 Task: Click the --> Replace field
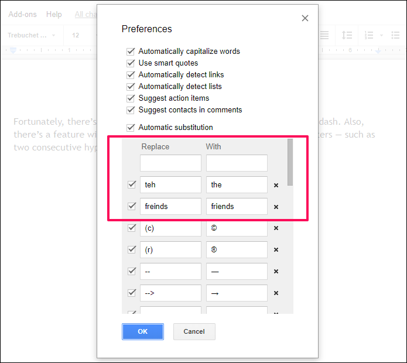[170, 293]
